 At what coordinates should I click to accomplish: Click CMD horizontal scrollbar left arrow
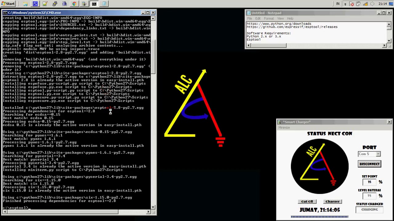(5, 211)
